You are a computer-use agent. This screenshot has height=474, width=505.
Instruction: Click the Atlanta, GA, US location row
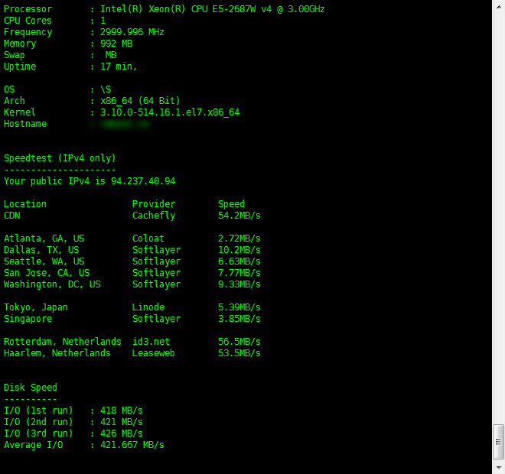coord(44,239)
